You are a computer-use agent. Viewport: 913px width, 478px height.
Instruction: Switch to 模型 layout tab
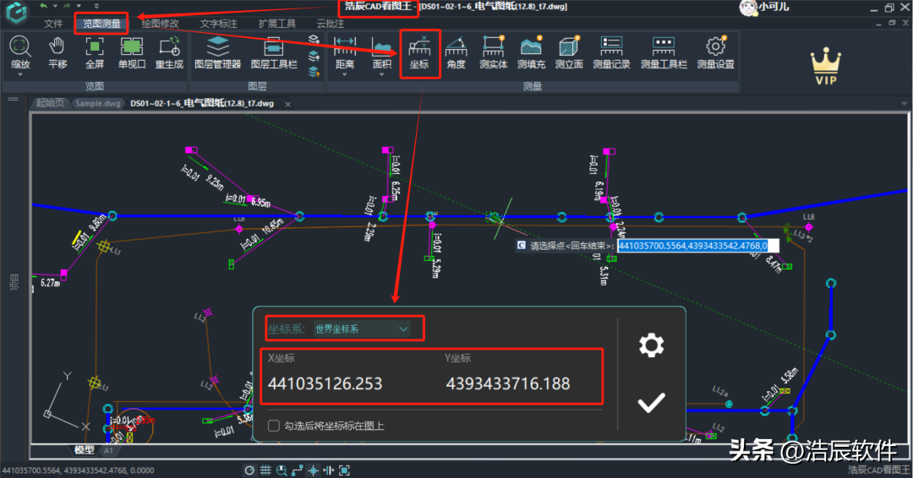pos(84,449)
